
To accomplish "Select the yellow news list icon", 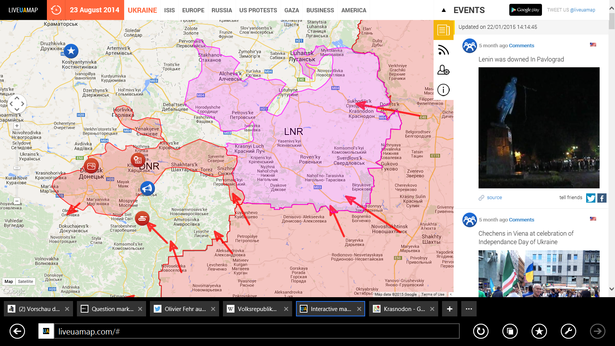I will (x=444, y=30).
